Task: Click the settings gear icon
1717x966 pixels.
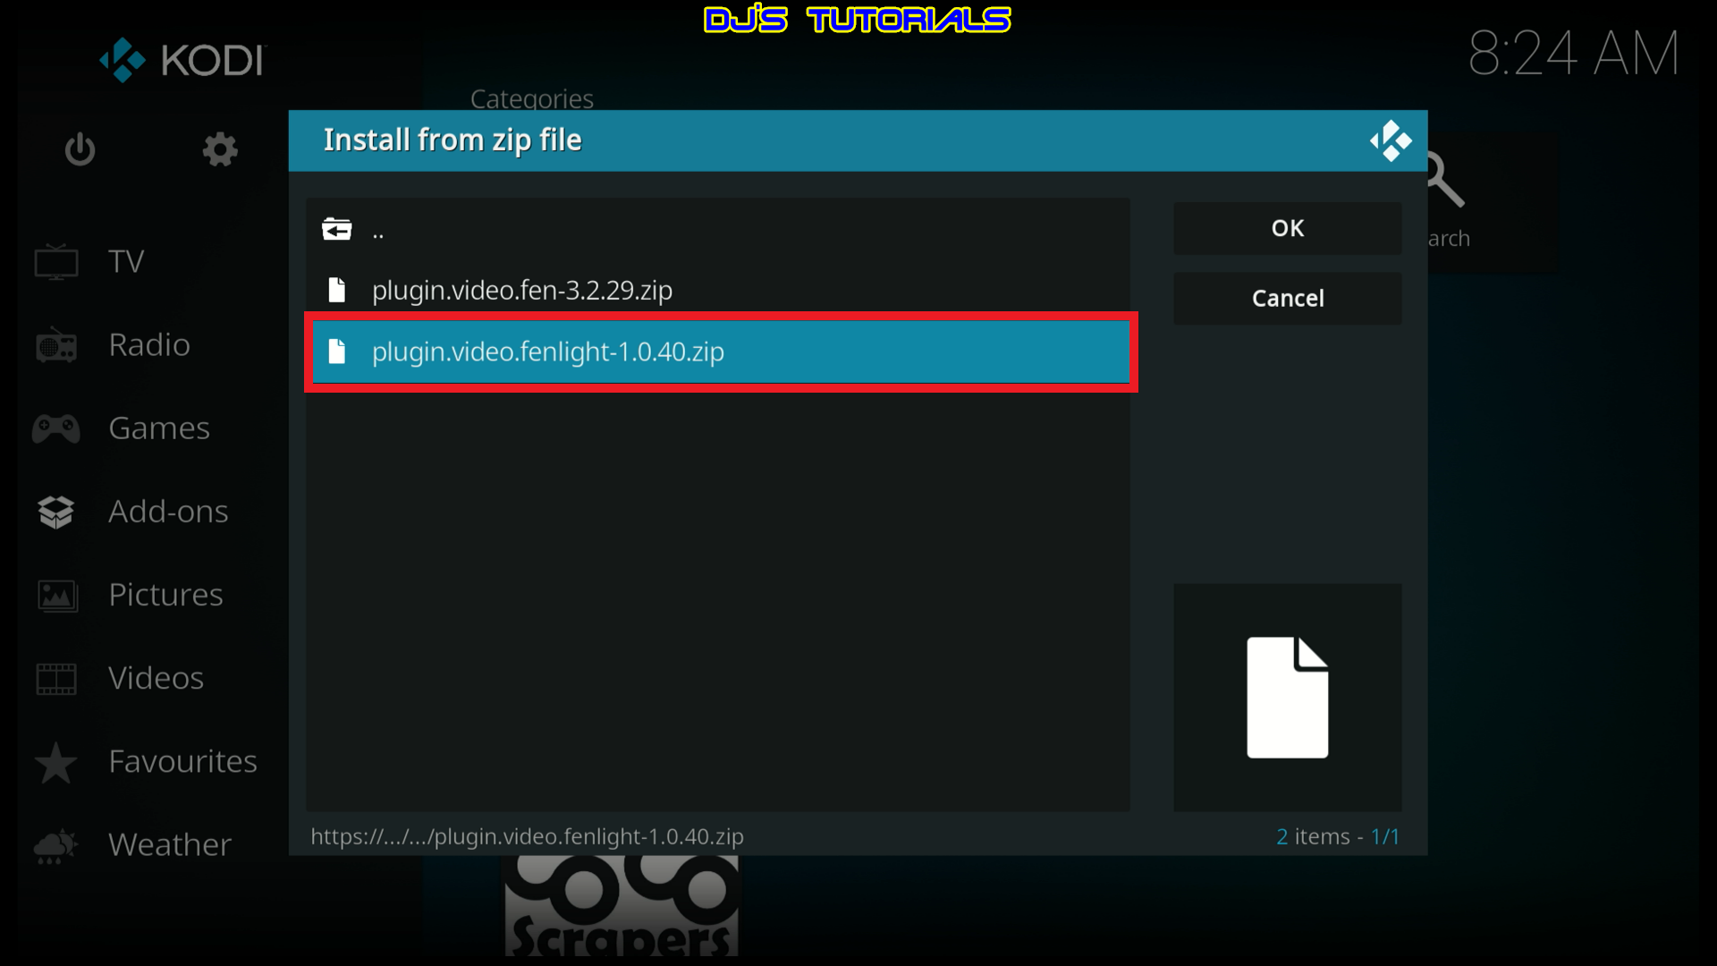Action: click(x=219, y=148)
